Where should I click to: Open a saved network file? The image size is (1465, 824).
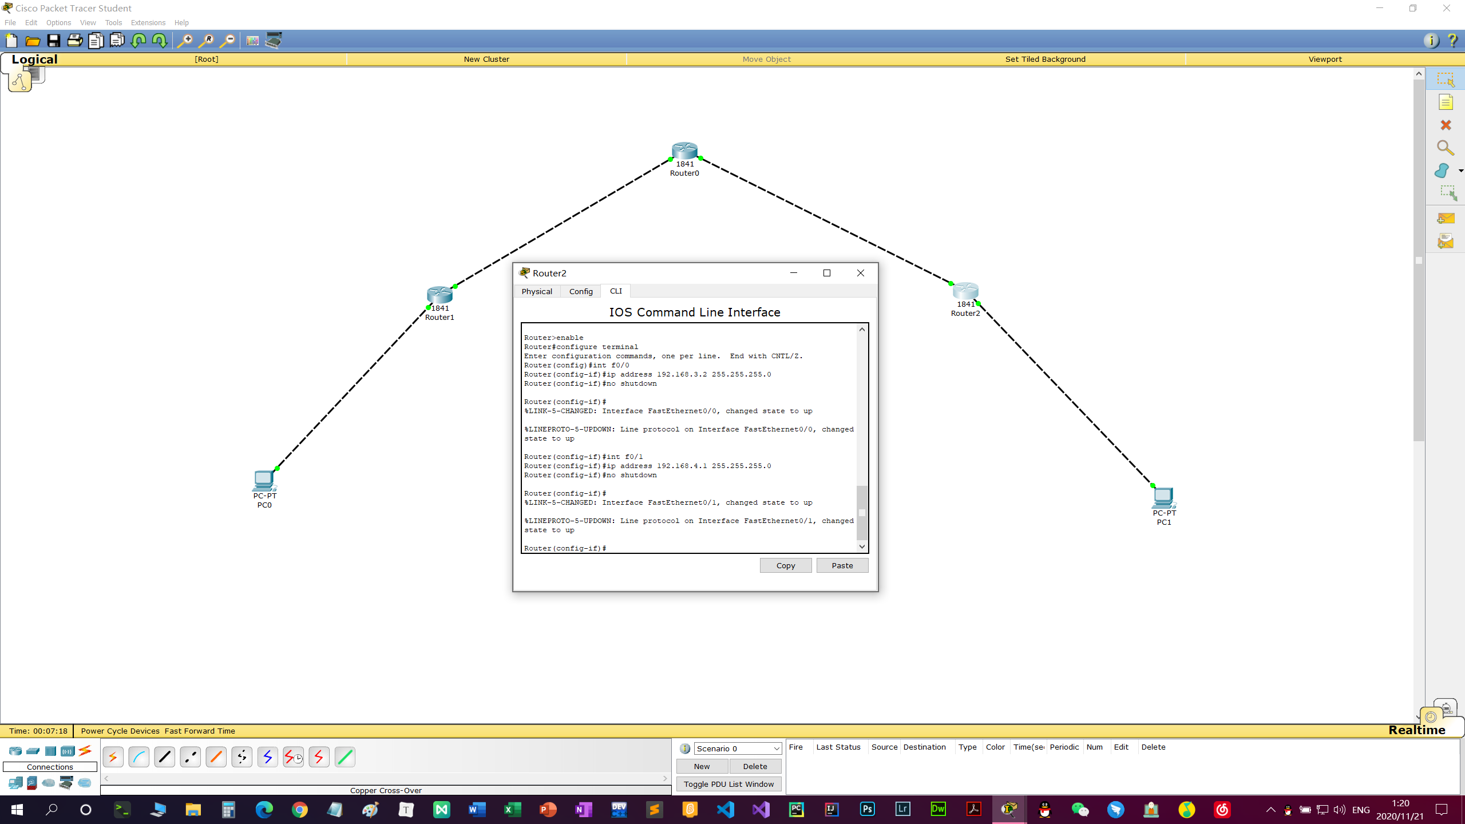tap(33, 41)
